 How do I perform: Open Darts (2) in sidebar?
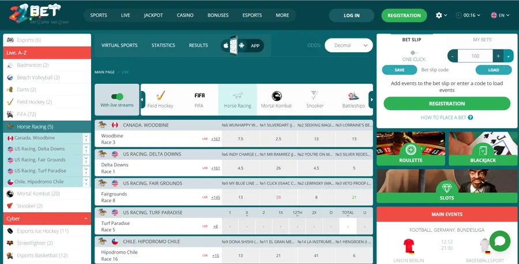pos(47,89)
